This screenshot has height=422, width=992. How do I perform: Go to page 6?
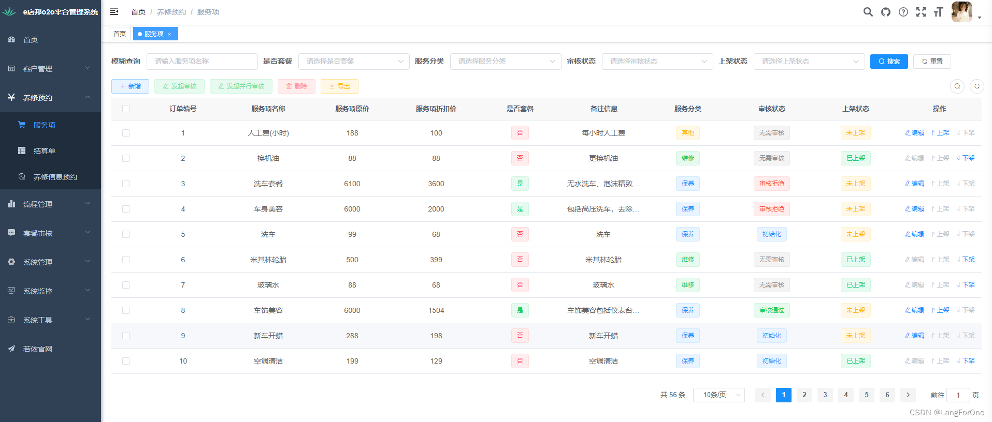point(887,395)
